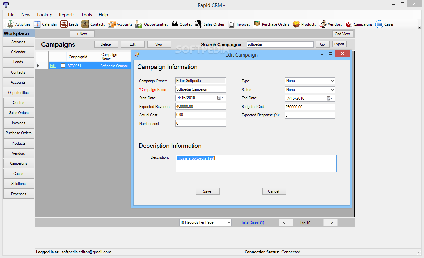This screenshot has height=258, width=424.
Task: Open Accounts via the toolbar icon
Action: 112,24
